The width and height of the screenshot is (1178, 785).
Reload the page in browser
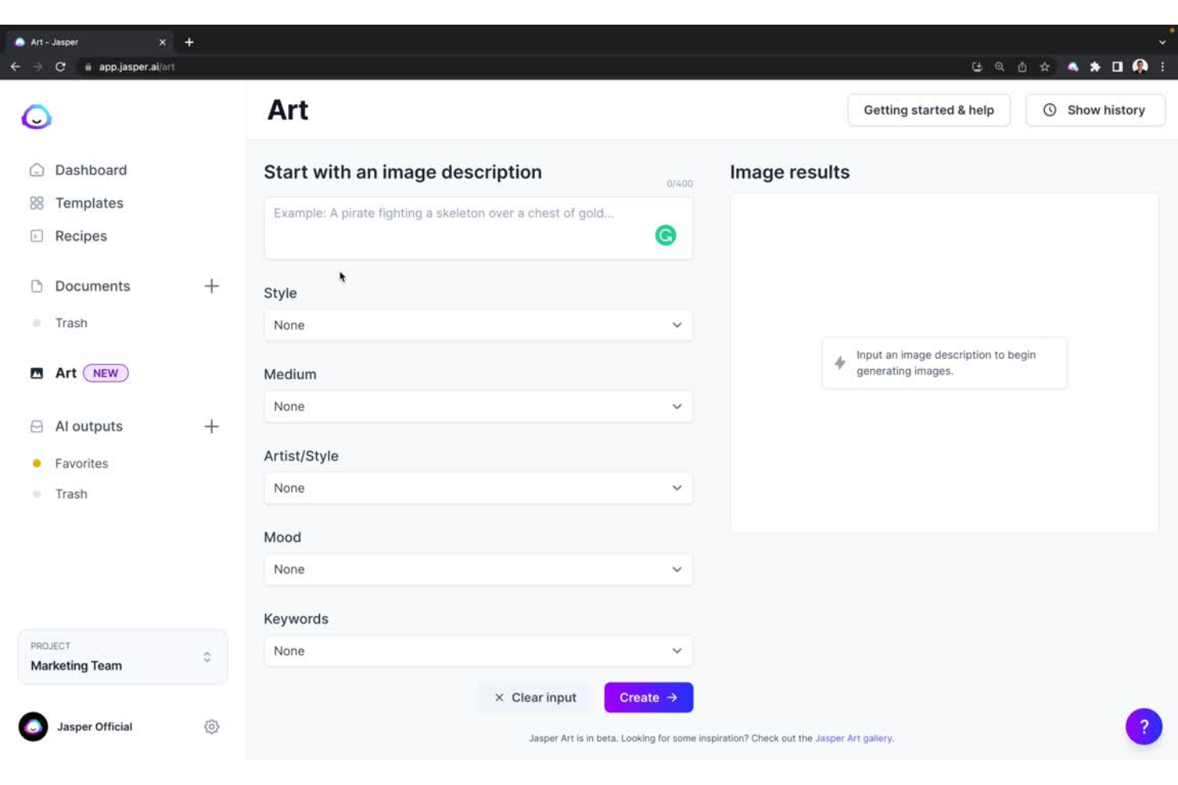(60, 67)
